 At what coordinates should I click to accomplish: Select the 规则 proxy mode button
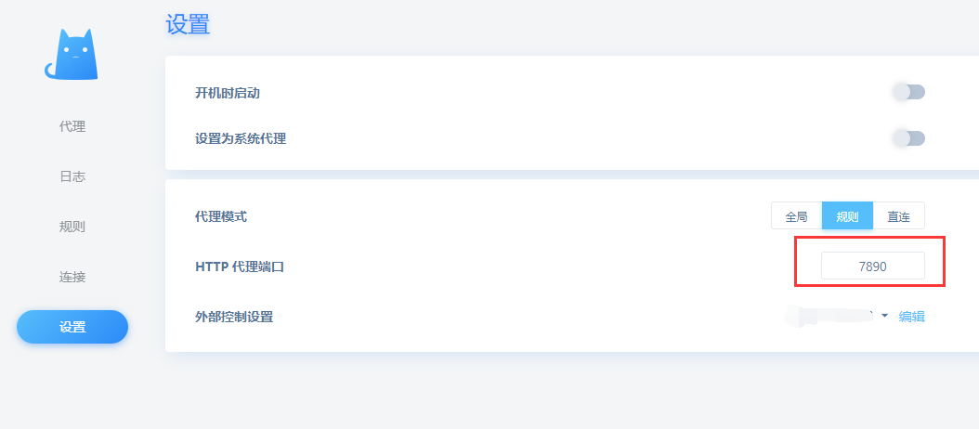(x=847, y=216)
